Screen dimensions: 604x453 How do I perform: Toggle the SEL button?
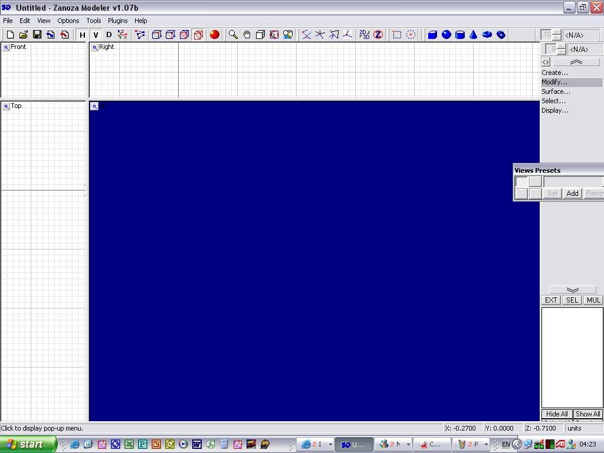(x=572, y=300)
